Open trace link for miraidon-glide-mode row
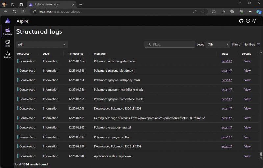The width and height of the screenshot is (263, 168). coord(227,61)
